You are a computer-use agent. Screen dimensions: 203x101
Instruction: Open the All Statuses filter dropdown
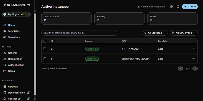click(x=155, y=33)
